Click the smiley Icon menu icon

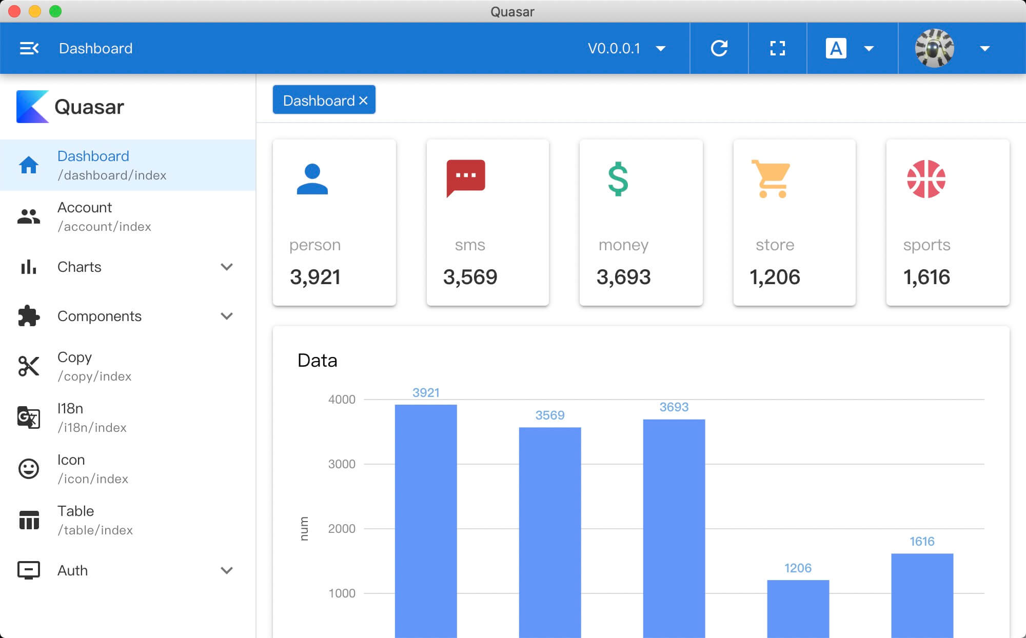[x=29, y=469]
